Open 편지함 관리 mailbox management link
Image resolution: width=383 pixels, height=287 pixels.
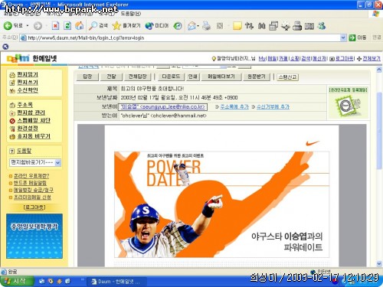pos(31,113)
